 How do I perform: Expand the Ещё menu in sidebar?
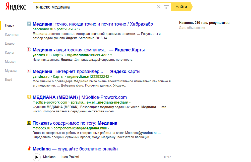9,80
